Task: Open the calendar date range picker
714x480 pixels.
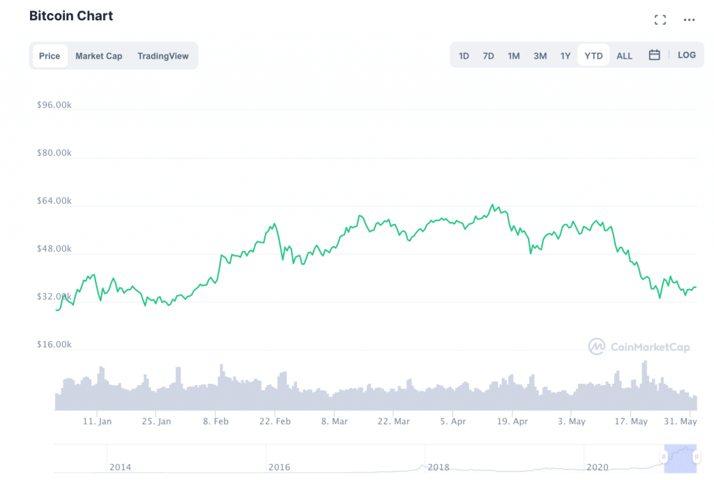Action: coord(654,55)
